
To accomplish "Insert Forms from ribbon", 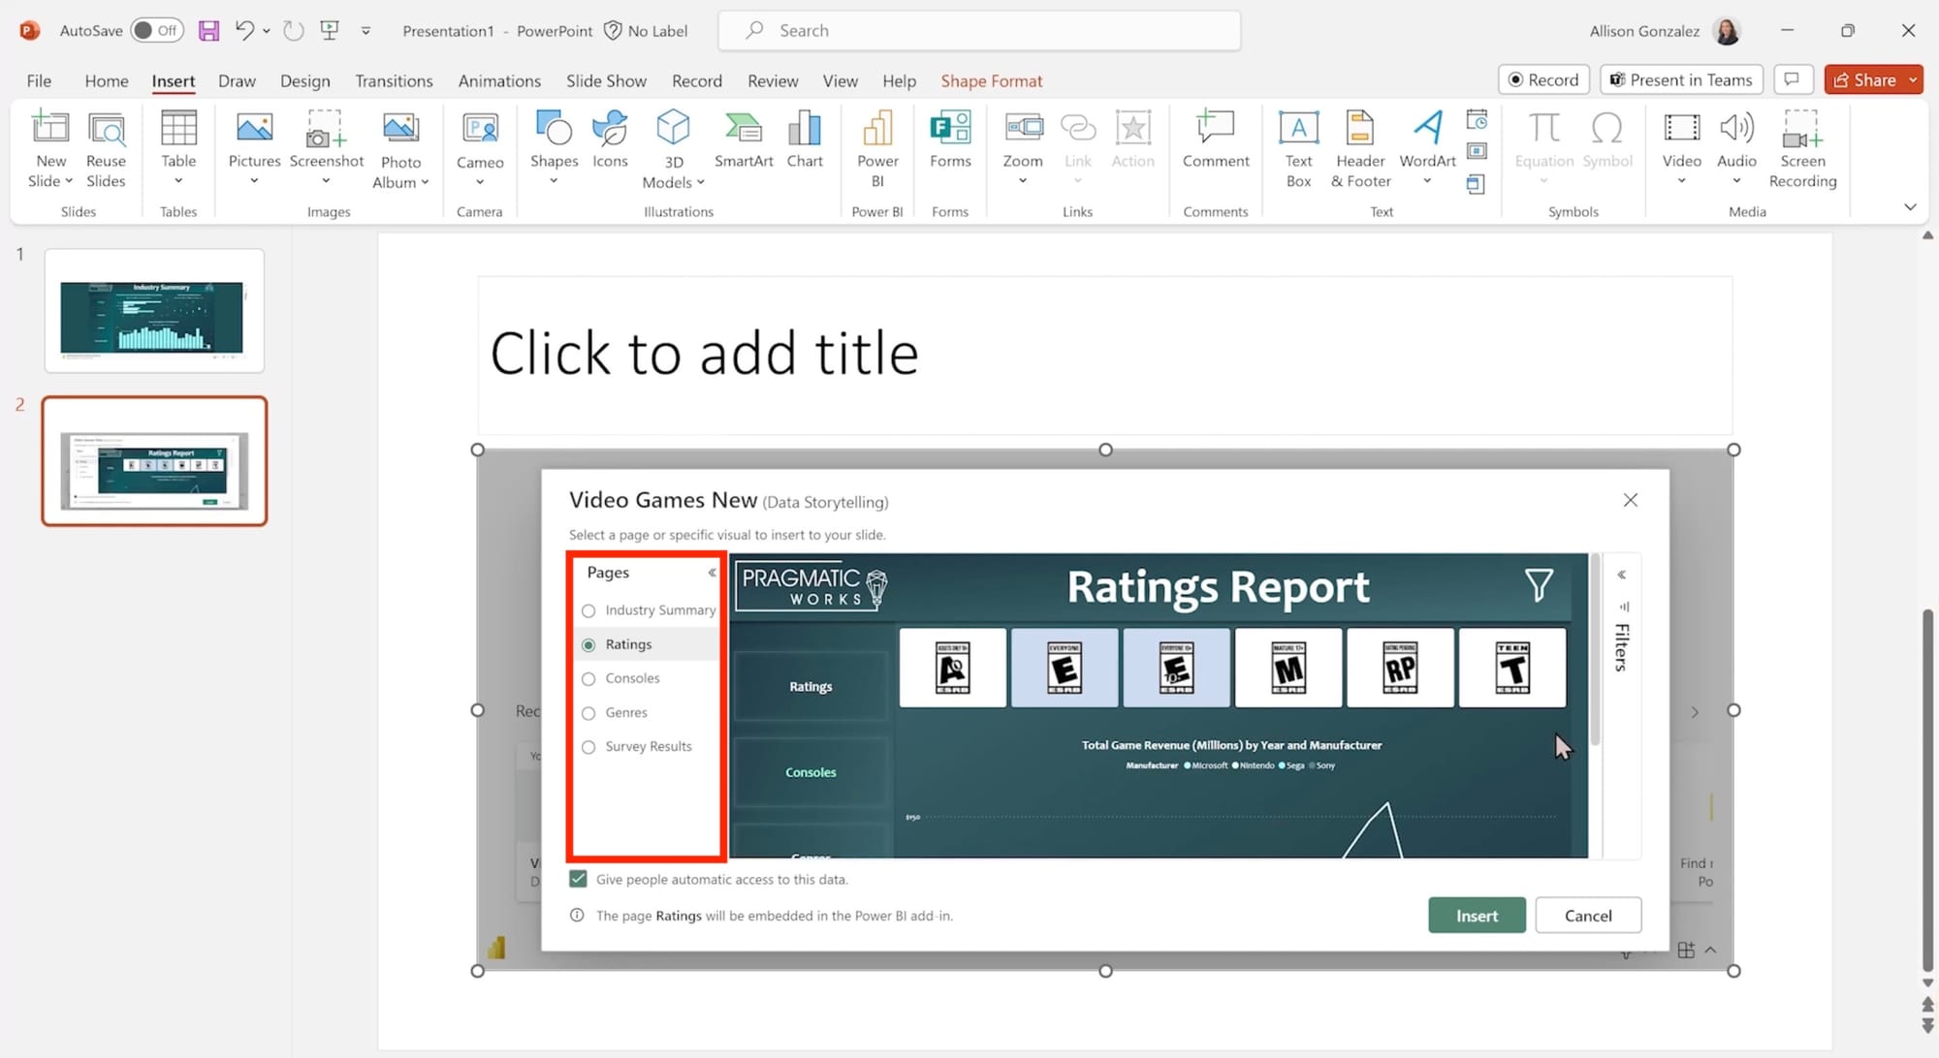I will click(950, 140).
